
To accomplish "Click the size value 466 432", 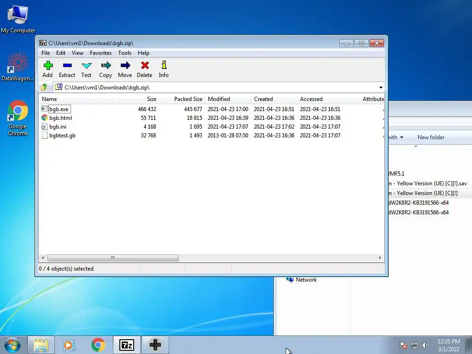I will pyautogui.click(x=147, y=109).
